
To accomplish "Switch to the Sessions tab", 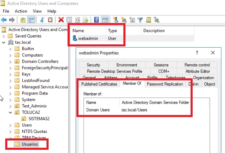I will (x=161, y=65).
